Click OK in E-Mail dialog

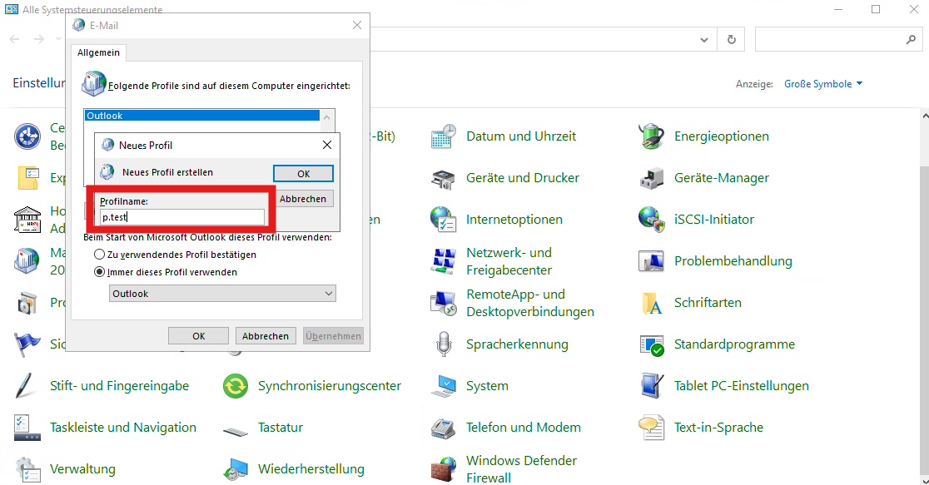click(x=198, y=336)
